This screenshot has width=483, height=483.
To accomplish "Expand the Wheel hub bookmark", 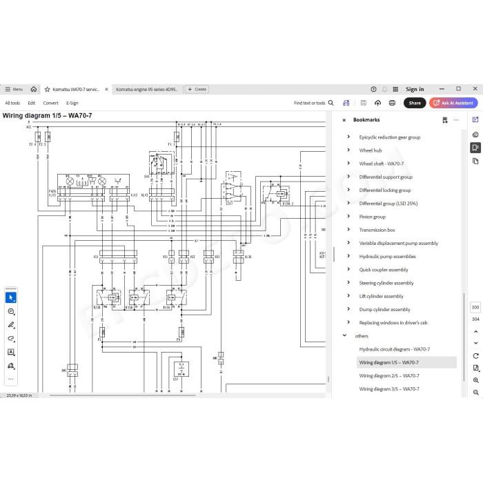I will click(x=348, y=150).
